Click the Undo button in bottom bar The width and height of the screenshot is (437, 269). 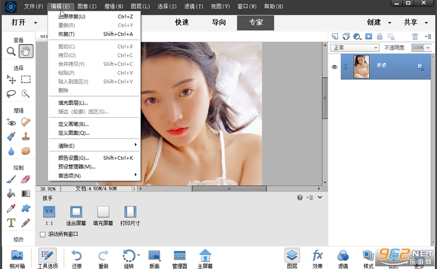76,259
